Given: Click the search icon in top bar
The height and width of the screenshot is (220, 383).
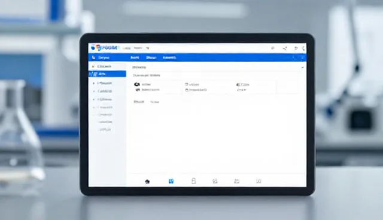Looking at the screenshot, I should pos(273,48).
